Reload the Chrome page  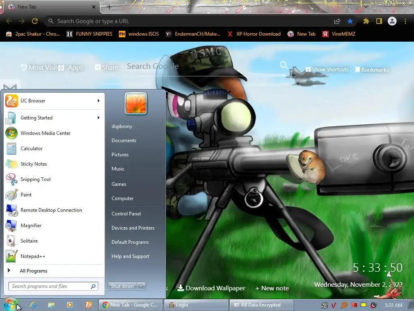(x=35, y=21)
